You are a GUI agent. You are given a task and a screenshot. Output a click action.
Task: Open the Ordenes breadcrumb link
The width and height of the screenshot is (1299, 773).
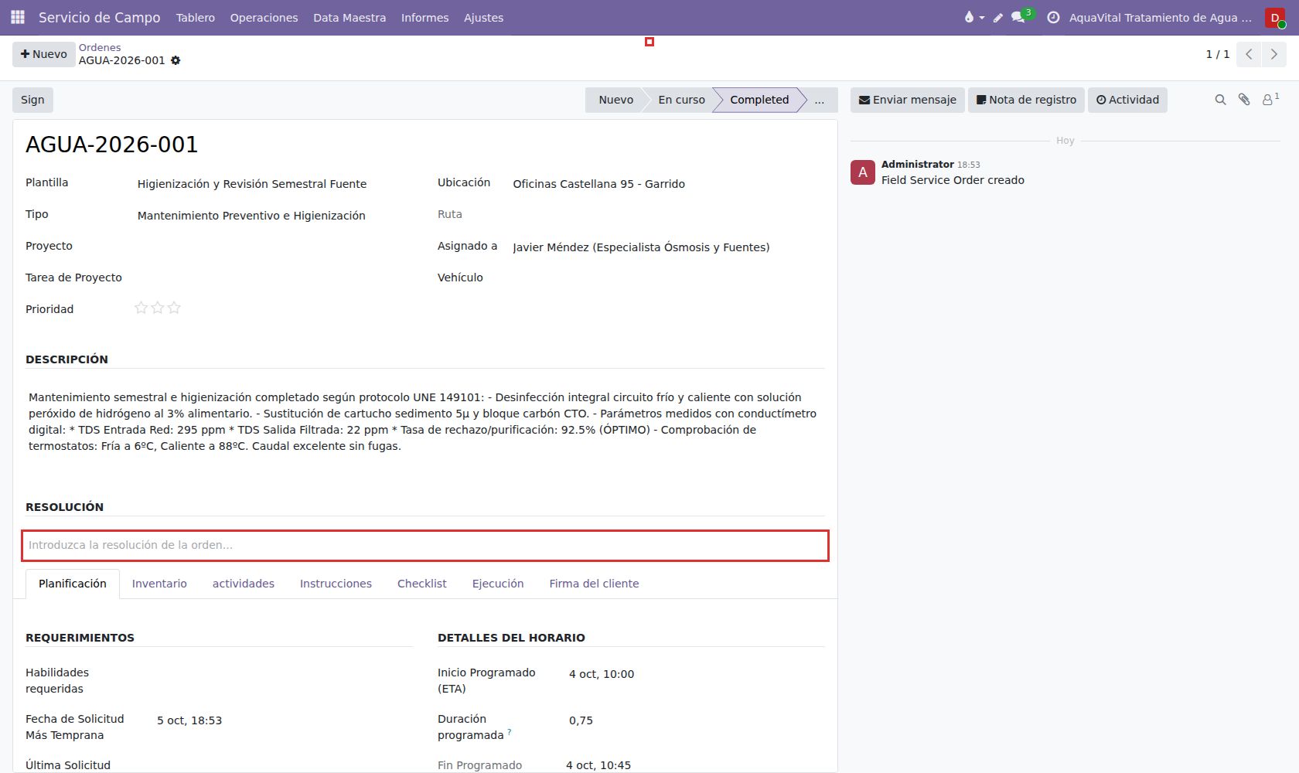pos(100,47)
